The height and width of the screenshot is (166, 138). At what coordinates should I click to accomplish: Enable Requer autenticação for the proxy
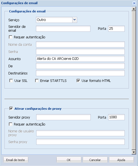pos(11,124)
